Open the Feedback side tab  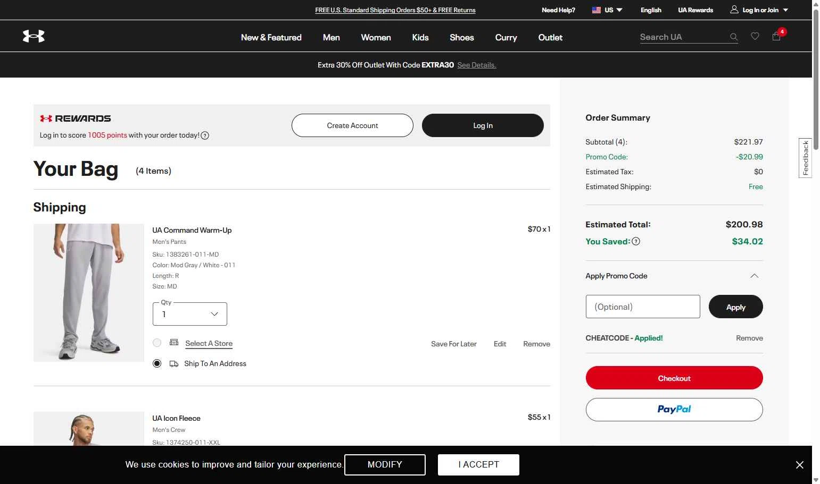click(805, 158)
